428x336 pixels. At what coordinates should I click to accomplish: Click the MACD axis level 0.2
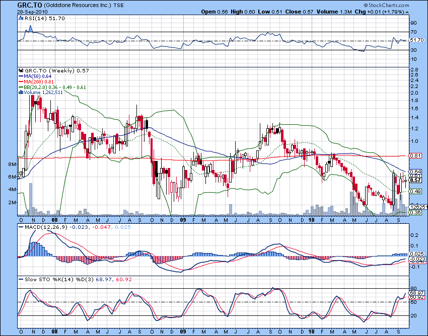pyautogui.click(x=414, y=235)
